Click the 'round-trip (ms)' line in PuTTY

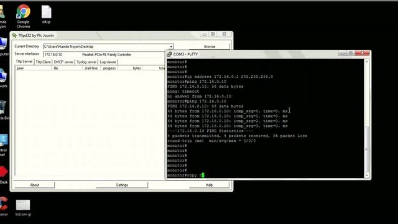pyautogui.click(x=211, y=141)
